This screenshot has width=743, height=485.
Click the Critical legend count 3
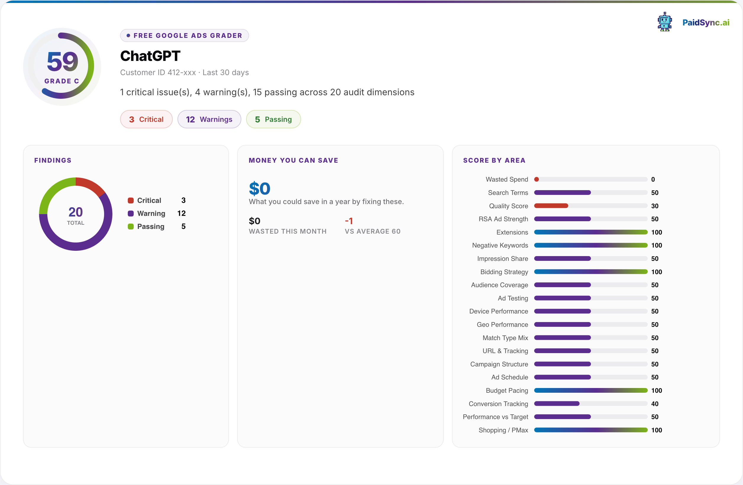(x=184, y=201)
